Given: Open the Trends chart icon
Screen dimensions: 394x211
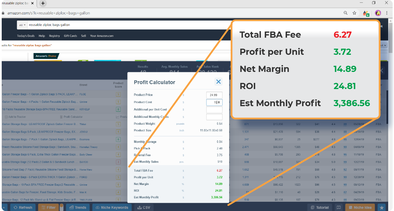Looking at the screenshot, I should point(71,207).
